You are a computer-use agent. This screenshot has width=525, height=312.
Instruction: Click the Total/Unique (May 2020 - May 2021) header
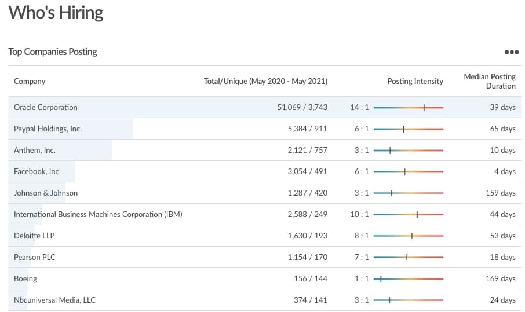point(265,81)
